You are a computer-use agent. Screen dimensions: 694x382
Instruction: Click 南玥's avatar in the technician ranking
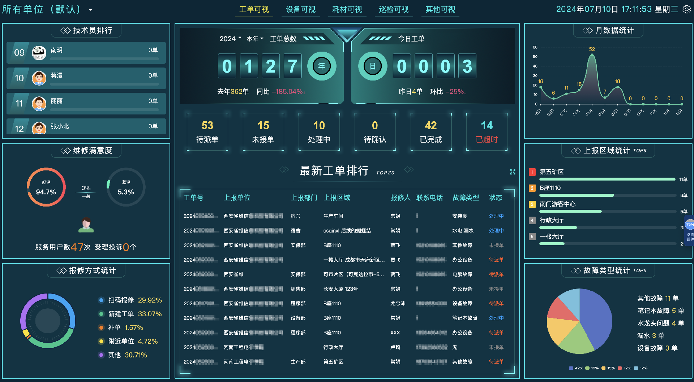[39, 52]
